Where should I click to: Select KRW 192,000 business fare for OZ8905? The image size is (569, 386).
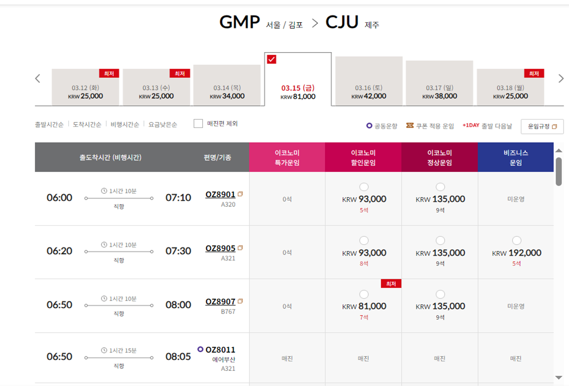pyautogui.click(x=517, y=240)
